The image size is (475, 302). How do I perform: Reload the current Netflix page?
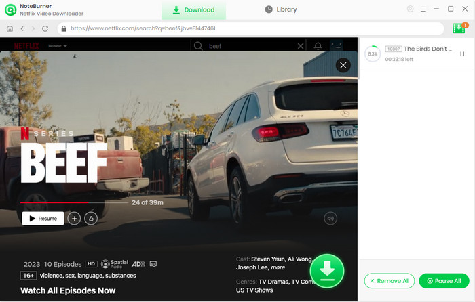tap(45, 28)
